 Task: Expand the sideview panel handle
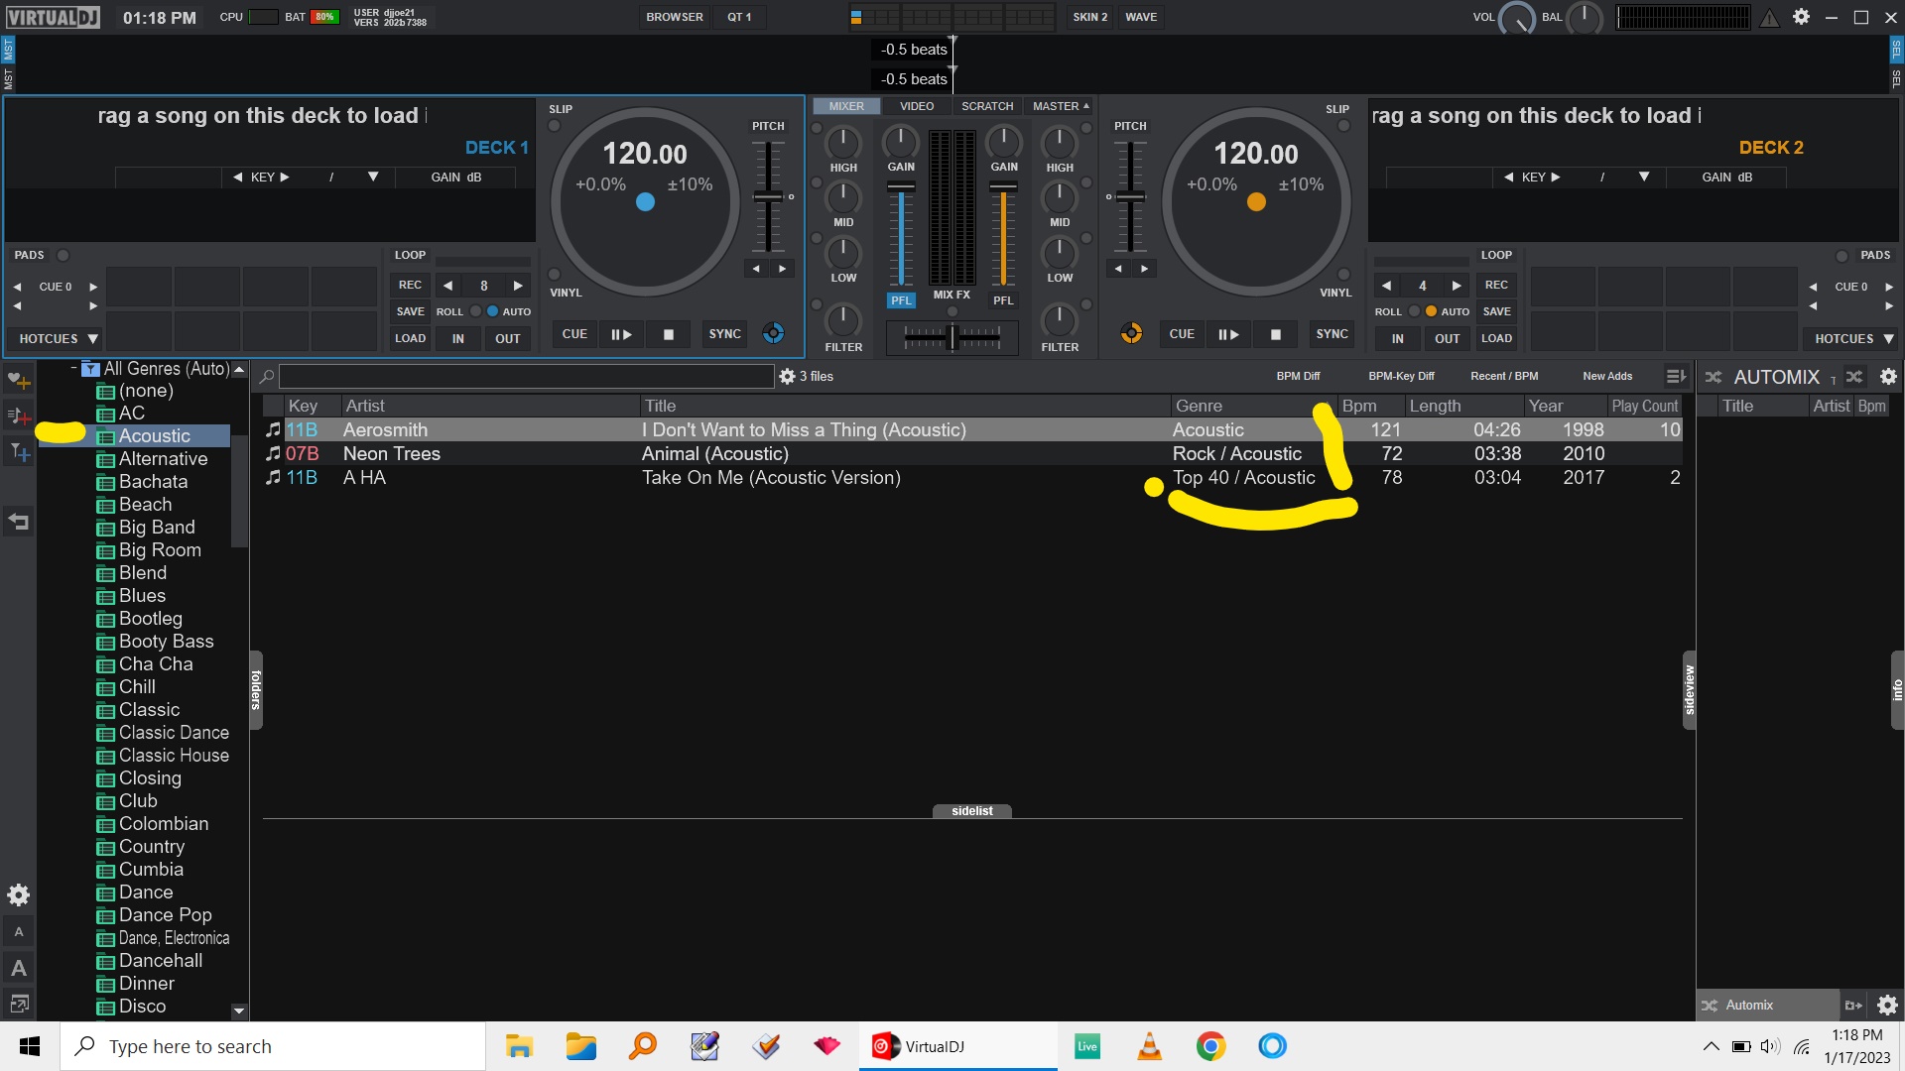point(1689,690)
